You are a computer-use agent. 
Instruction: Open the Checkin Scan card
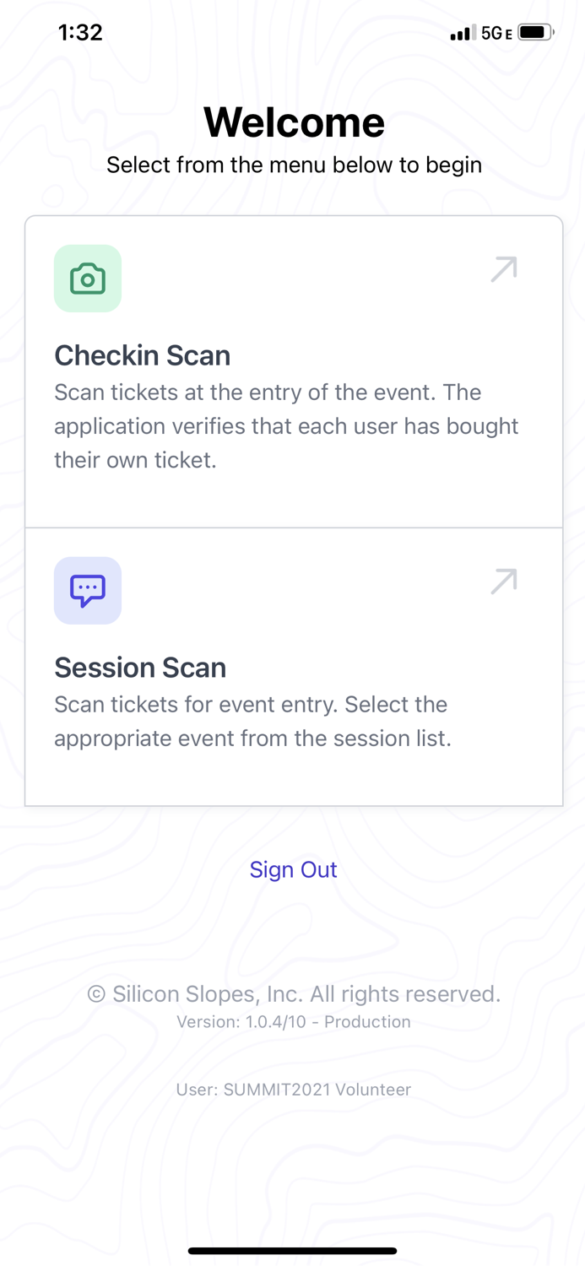pos(293,371)
